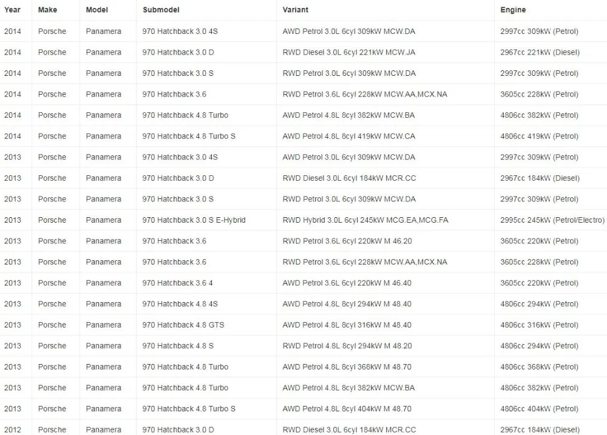Click the 2012 year cell

[12, 430]
